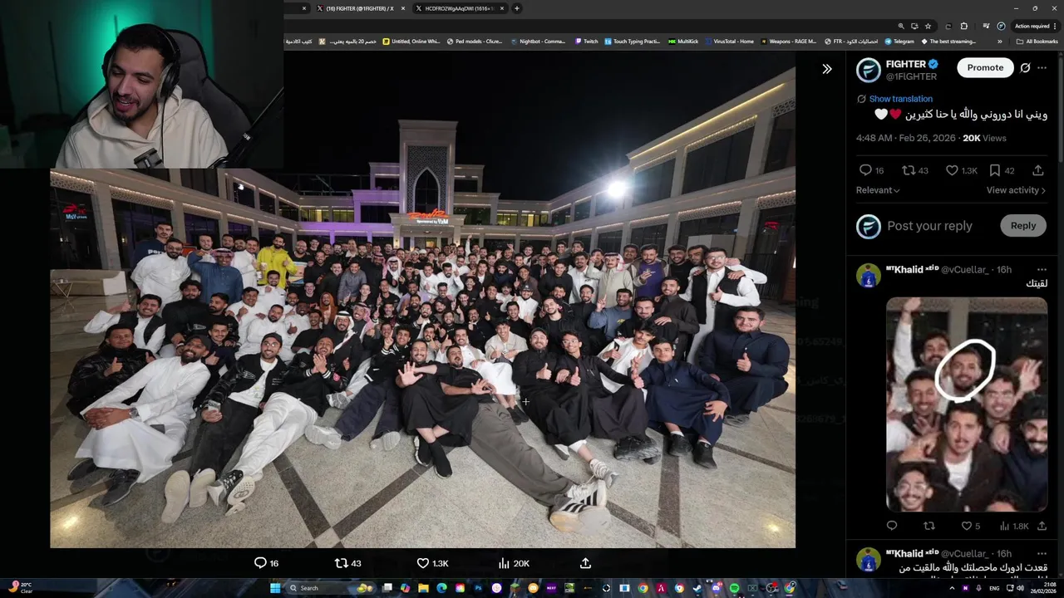The height and width of the screenshot is (598, 1064).
Task: Open options menu on second Khalid reply
Action: [x=1042, y=553]
